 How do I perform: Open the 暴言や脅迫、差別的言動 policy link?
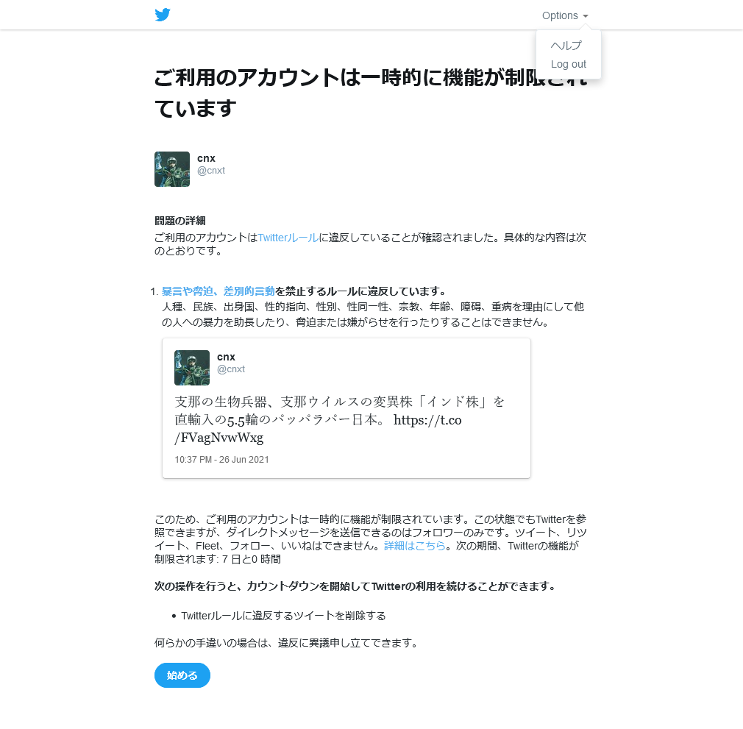click(218, 291)
